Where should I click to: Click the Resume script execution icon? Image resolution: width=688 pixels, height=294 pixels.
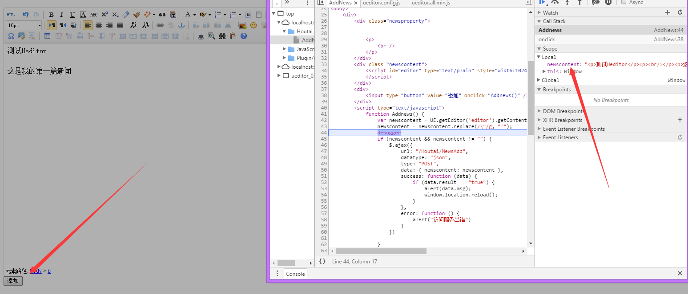543,3
